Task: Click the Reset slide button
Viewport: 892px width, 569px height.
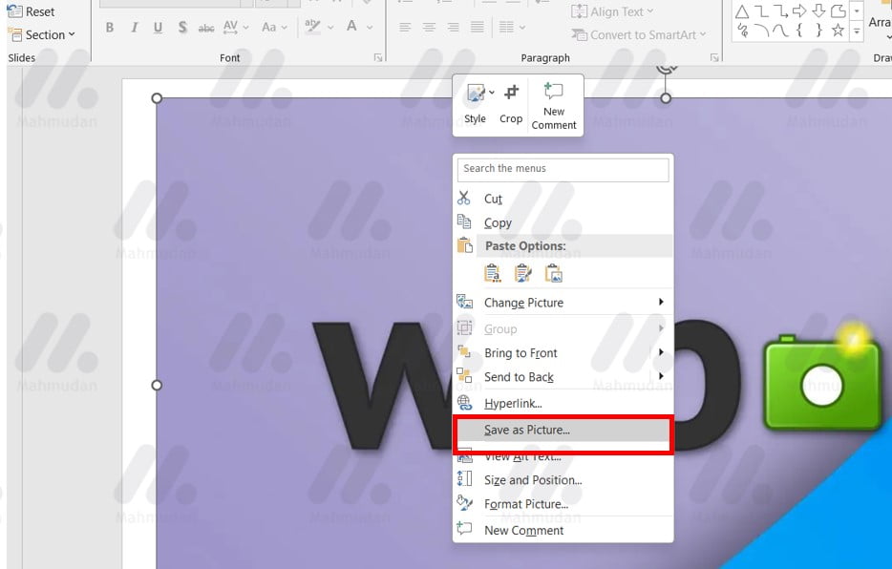Action: [x=32, y=11]
